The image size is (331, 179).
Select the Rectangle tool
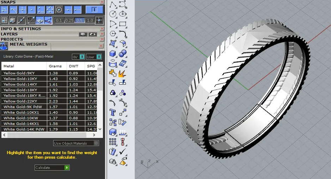click(123, 24)
